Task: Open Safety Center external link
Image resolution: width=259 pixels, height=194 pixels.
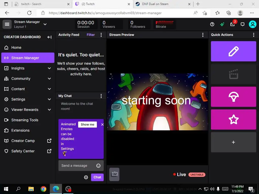Action: [x=28, y=151]
